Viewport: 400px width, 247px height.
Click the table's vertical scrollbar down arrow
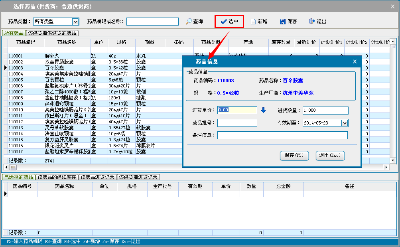(x=393, y=160)
